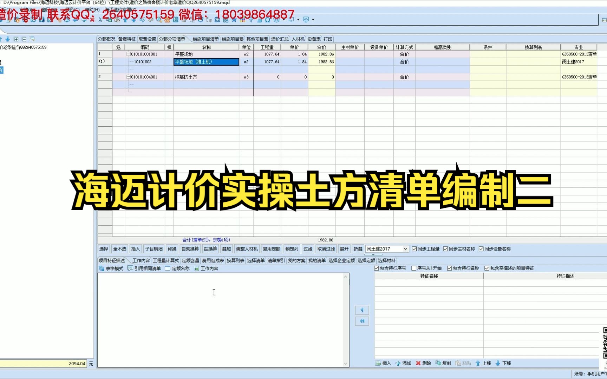
Task: Click the blue 控 icon in toolbar
Action: pos(175,20)
